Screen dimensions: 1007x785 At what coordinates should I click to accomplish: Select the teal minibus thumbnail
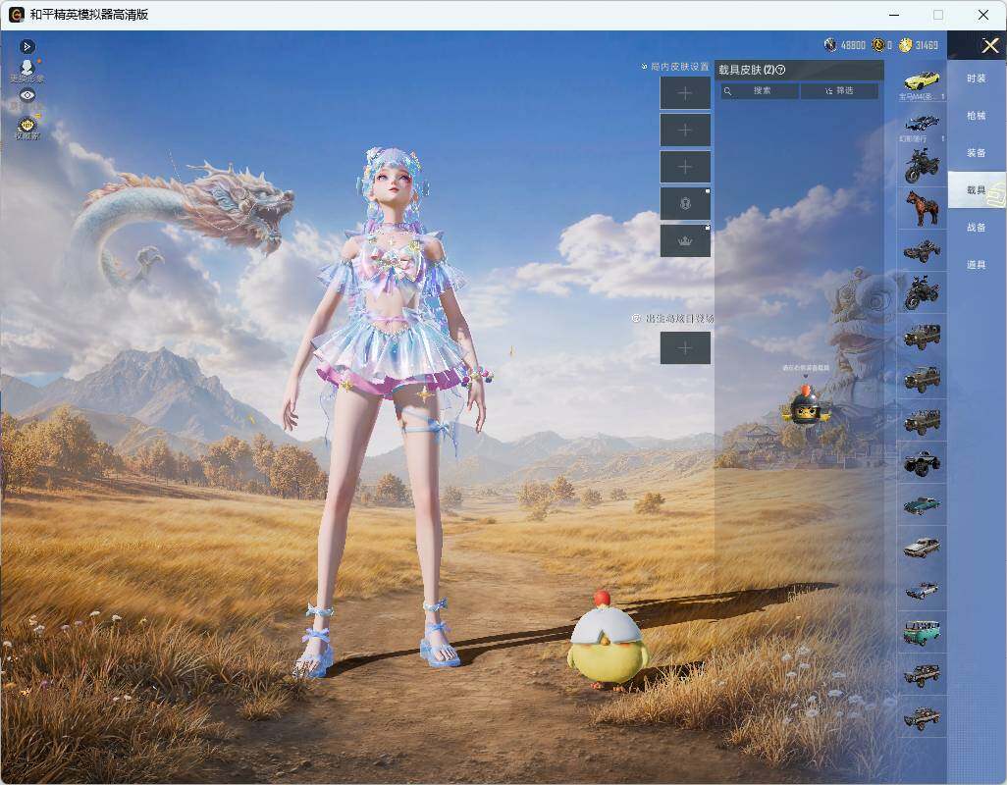(x=923, y=632)
